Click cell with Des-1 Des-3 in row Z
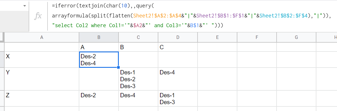Image resolution: width=337 pixels, height=111 pixels. (x=178, y=98)
